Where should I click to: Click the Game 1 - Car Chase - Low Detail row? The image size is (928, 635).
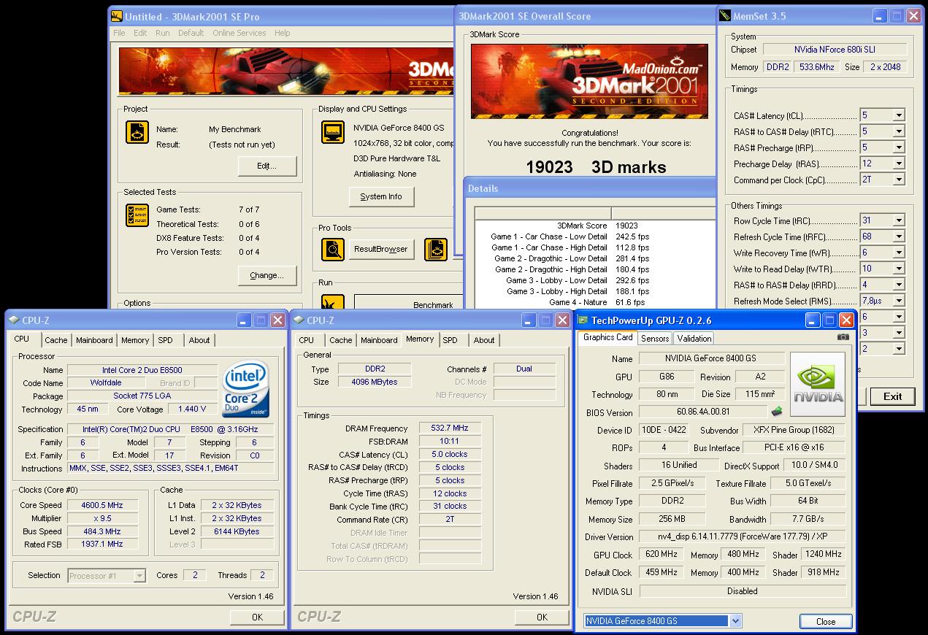pos(595,236)
